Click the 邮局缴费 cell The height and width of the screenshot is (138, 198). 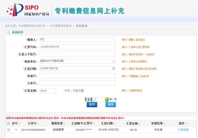tap(59, 130)
